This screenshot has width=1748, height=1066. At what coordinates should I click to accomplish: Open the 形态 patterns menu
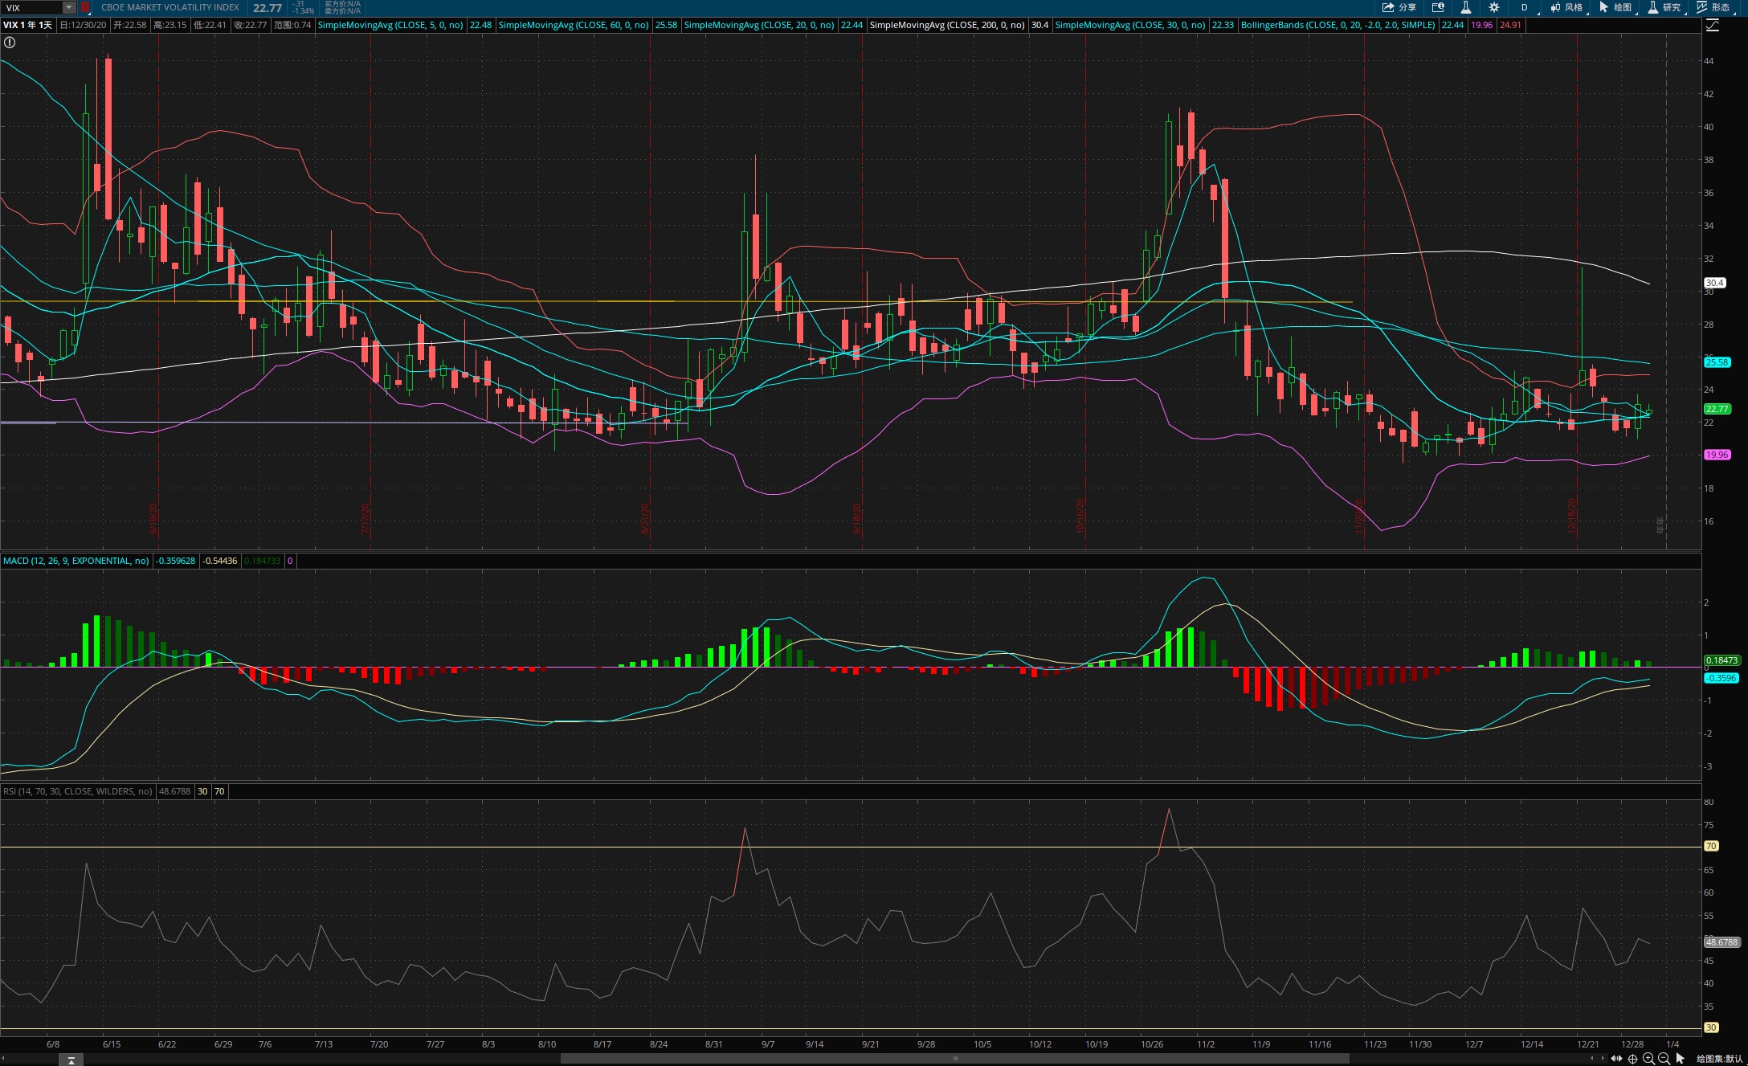pyautogui.click(x=1715, y=7)
